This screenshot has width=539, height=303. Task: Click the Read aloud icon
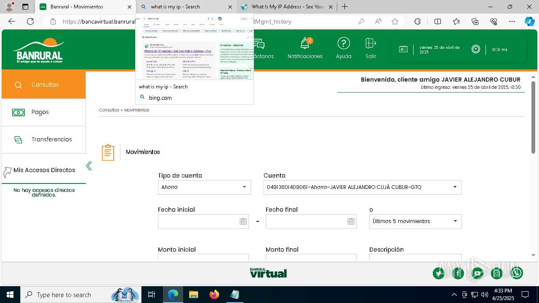click(x=378, y=21)
